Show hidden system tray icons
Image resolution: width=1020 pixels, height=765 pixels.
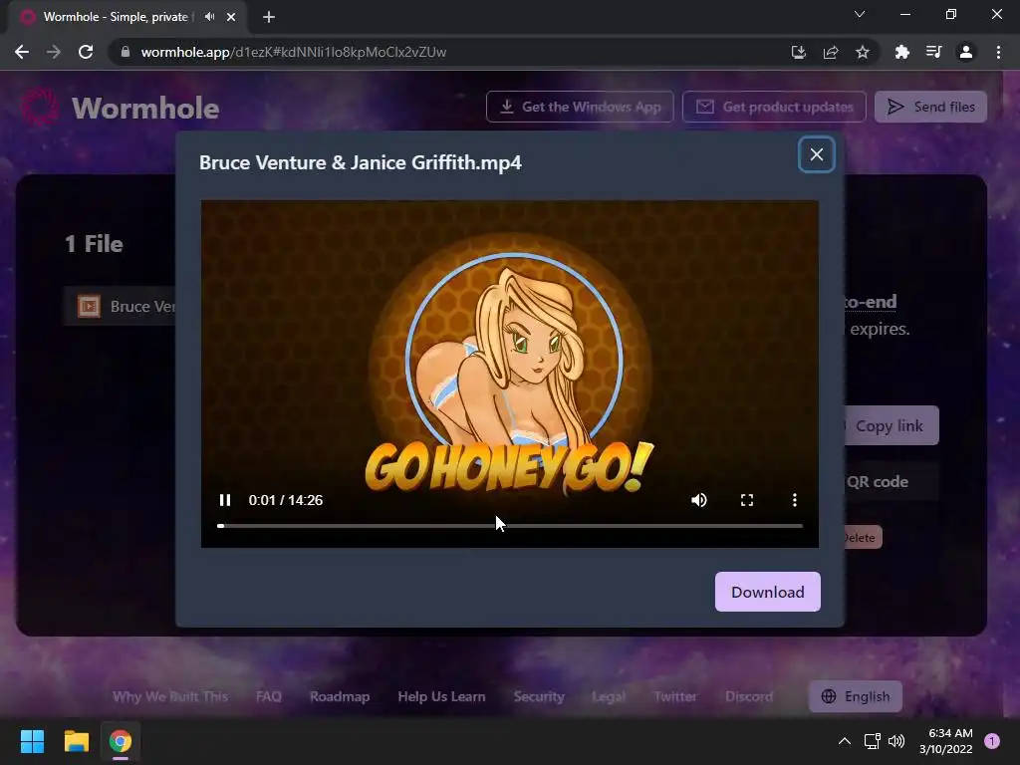point(845,741)
